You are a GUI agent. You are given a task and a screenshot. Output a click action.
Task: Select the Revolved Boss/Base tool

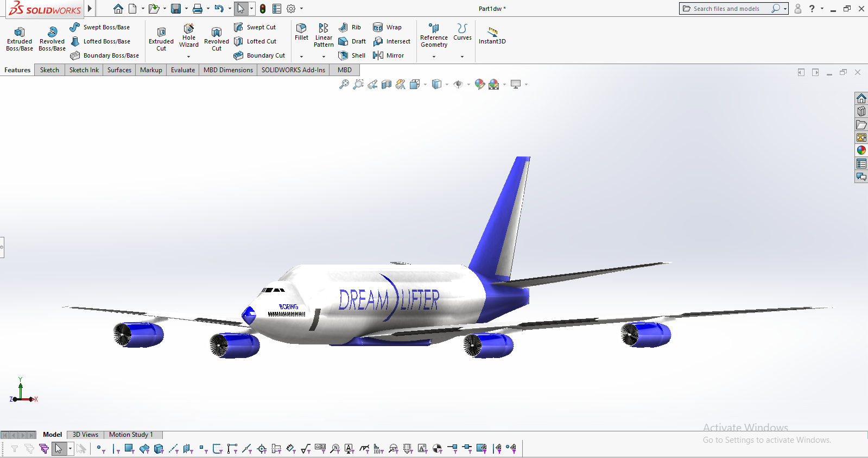(52, 38)
